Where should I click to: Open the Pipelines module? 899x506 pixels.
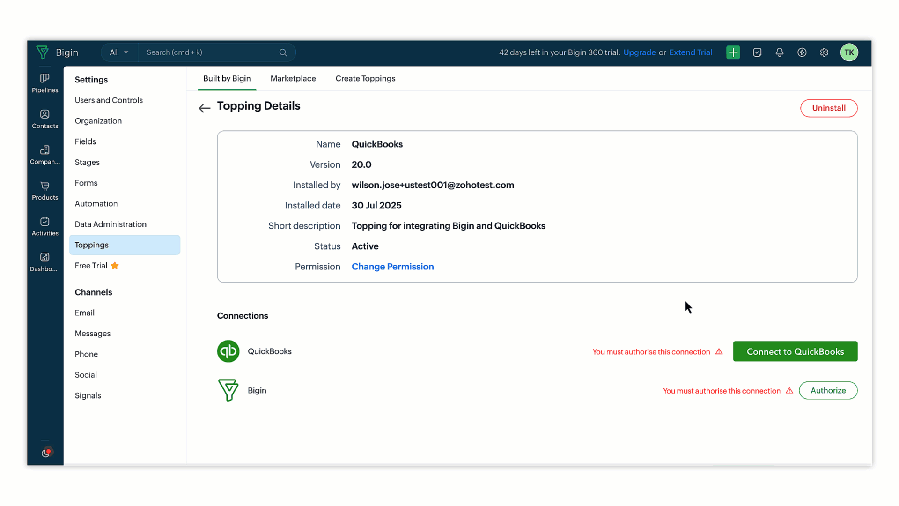pos(45,83)
